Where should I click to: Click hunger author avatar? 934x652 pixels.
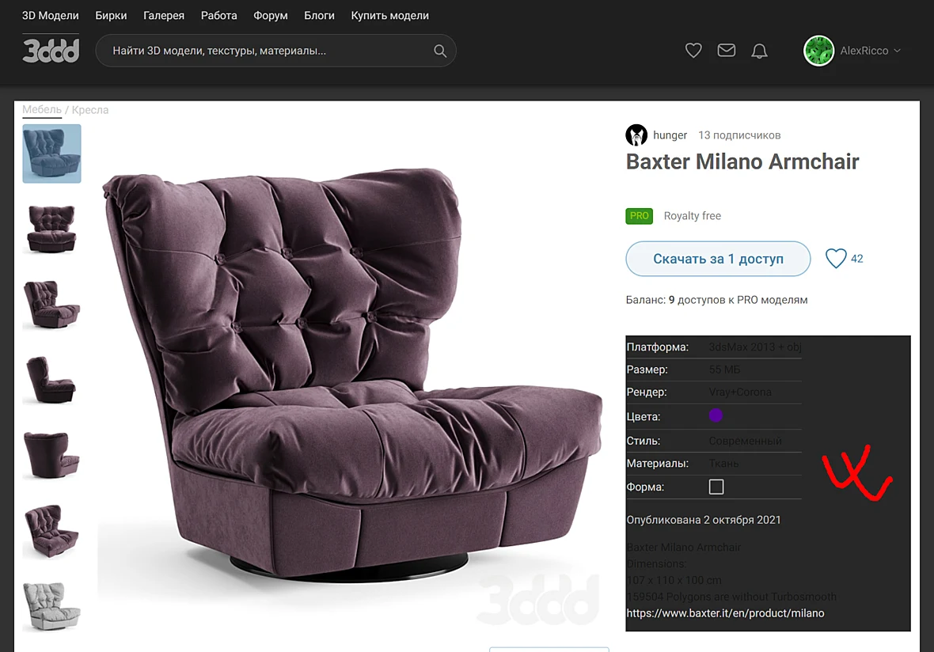coord(636,135)
